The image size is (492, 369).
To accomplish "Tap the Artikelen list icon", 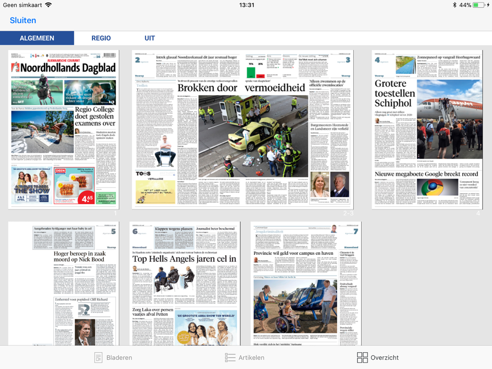I will click(x=230, y=357).
